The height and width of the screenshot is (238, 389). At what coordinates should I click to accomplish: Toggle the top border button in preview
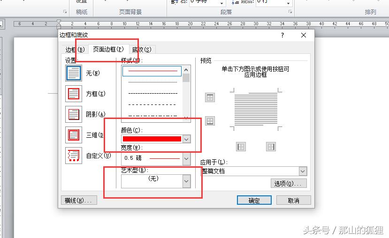(x=210, y=97)
